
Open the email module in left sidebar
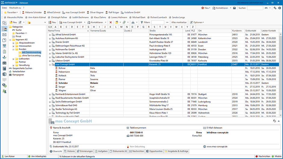tap(5, 35)
